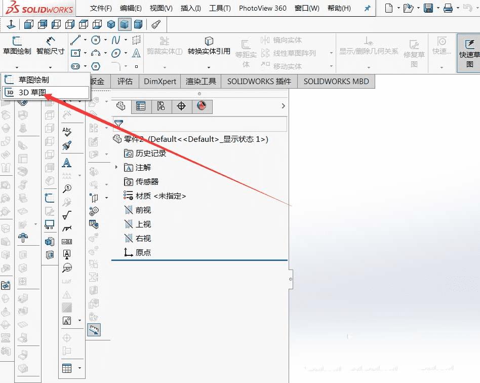Select 材质 <未指定> tree item
This screenshot has width=480, height=383.
pos(155,196)
